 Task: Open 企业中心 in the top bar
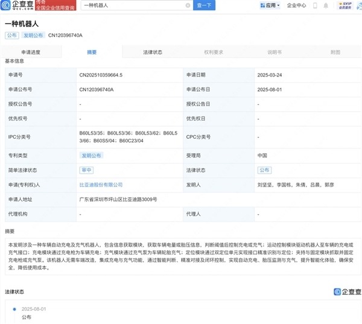[296, 5]
